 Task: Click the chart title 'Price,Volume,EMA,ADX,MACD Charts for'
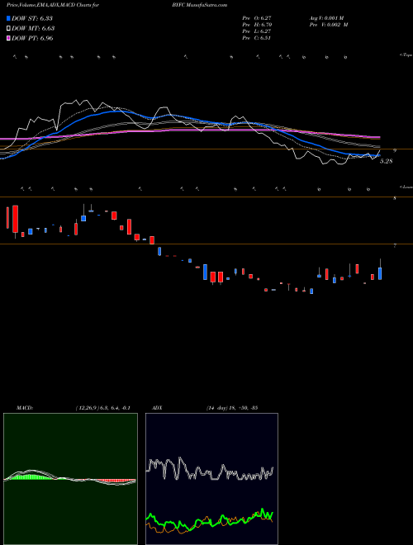coord(53,6)
